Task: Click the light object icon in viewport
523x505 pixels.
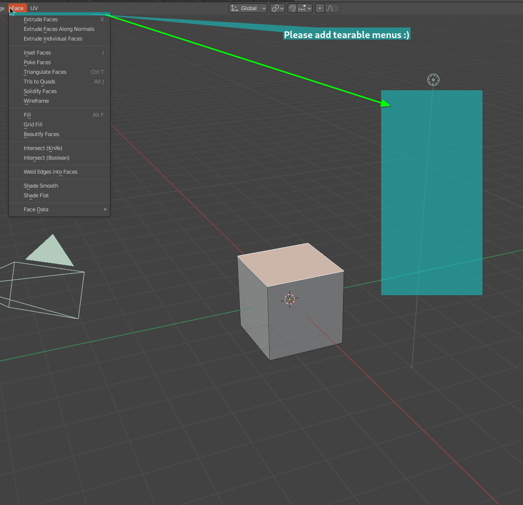Action: [x=433, y=80]
